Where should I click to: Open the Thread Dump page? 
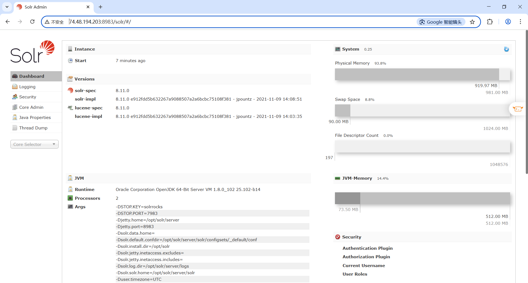pos(36,128)
